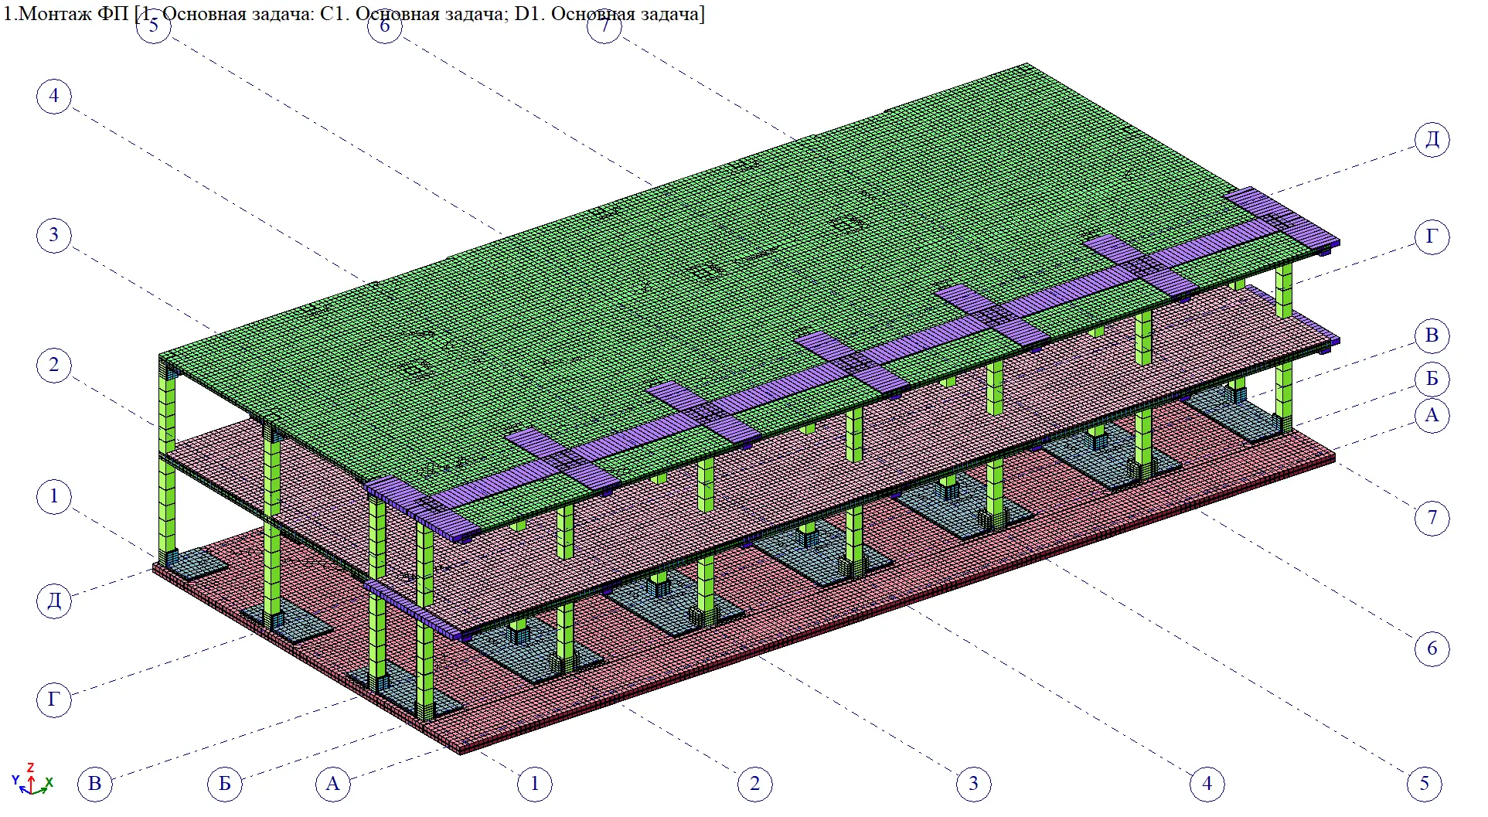The height and width of the screenshot is (817, 1488).
Task: Select axis marker Г on the right side
Action: pyautogui.click(x=1432, y=237)
